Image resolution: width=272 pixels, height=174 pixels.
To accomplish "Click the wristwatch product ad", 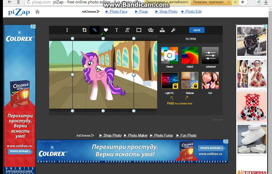I will pos(251,41).
